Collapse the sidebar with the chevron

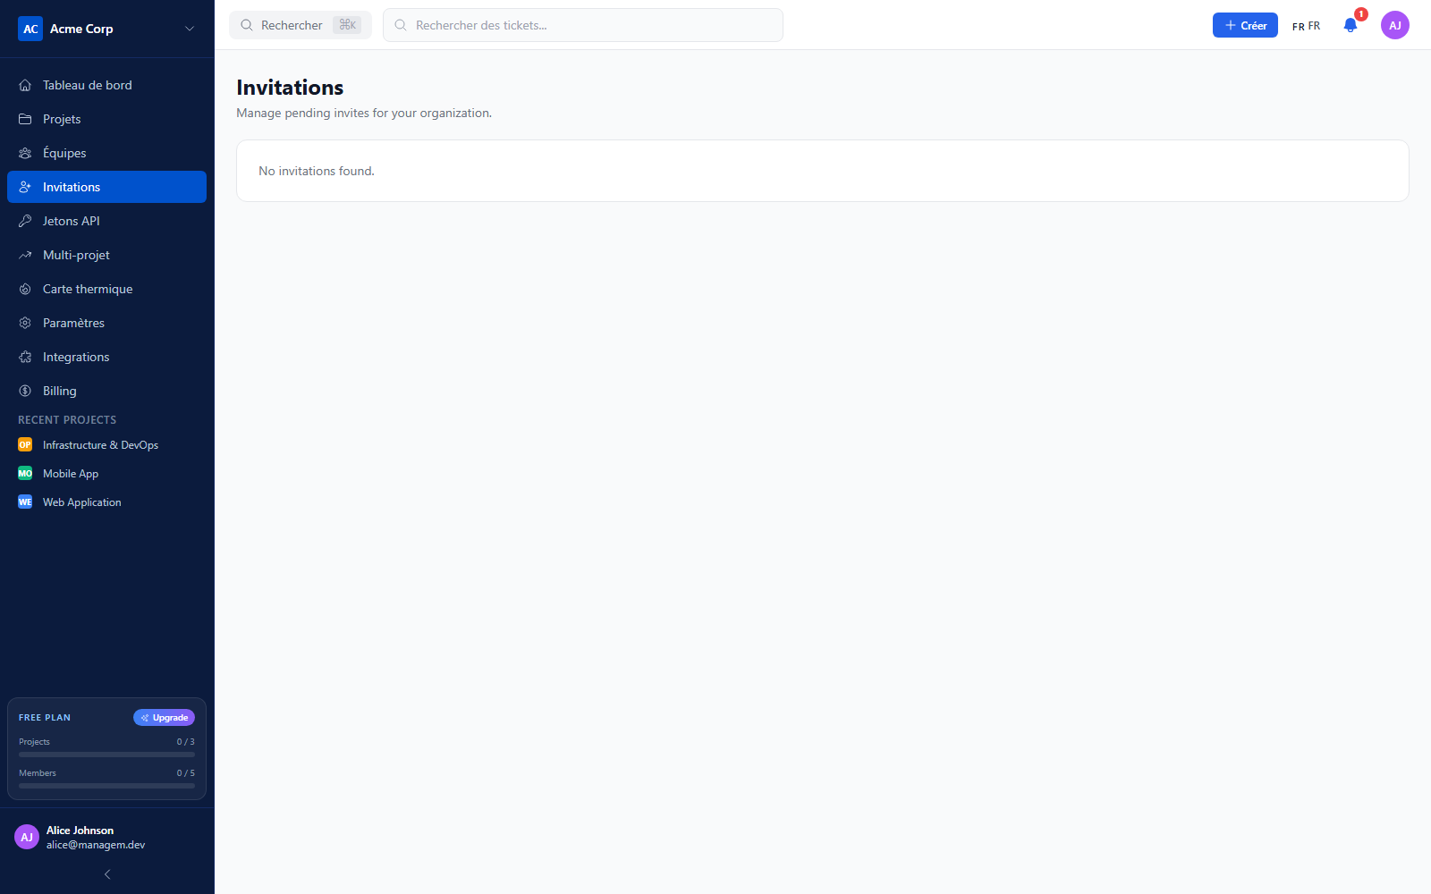coord(107,874)
